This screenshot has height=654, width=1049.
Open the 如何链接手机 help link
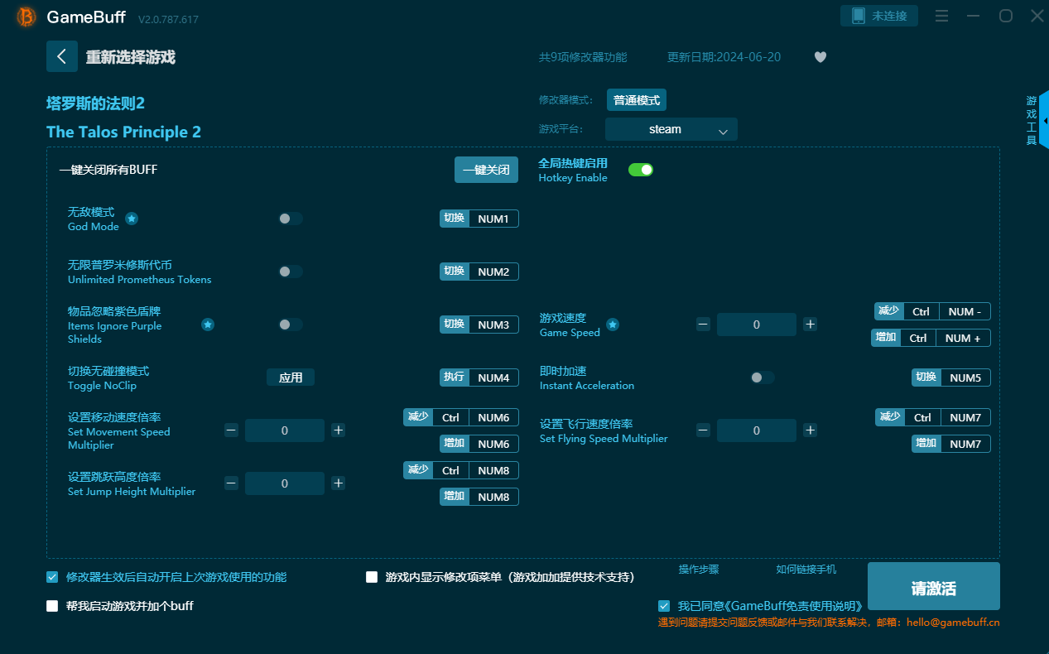coord(806,570)
